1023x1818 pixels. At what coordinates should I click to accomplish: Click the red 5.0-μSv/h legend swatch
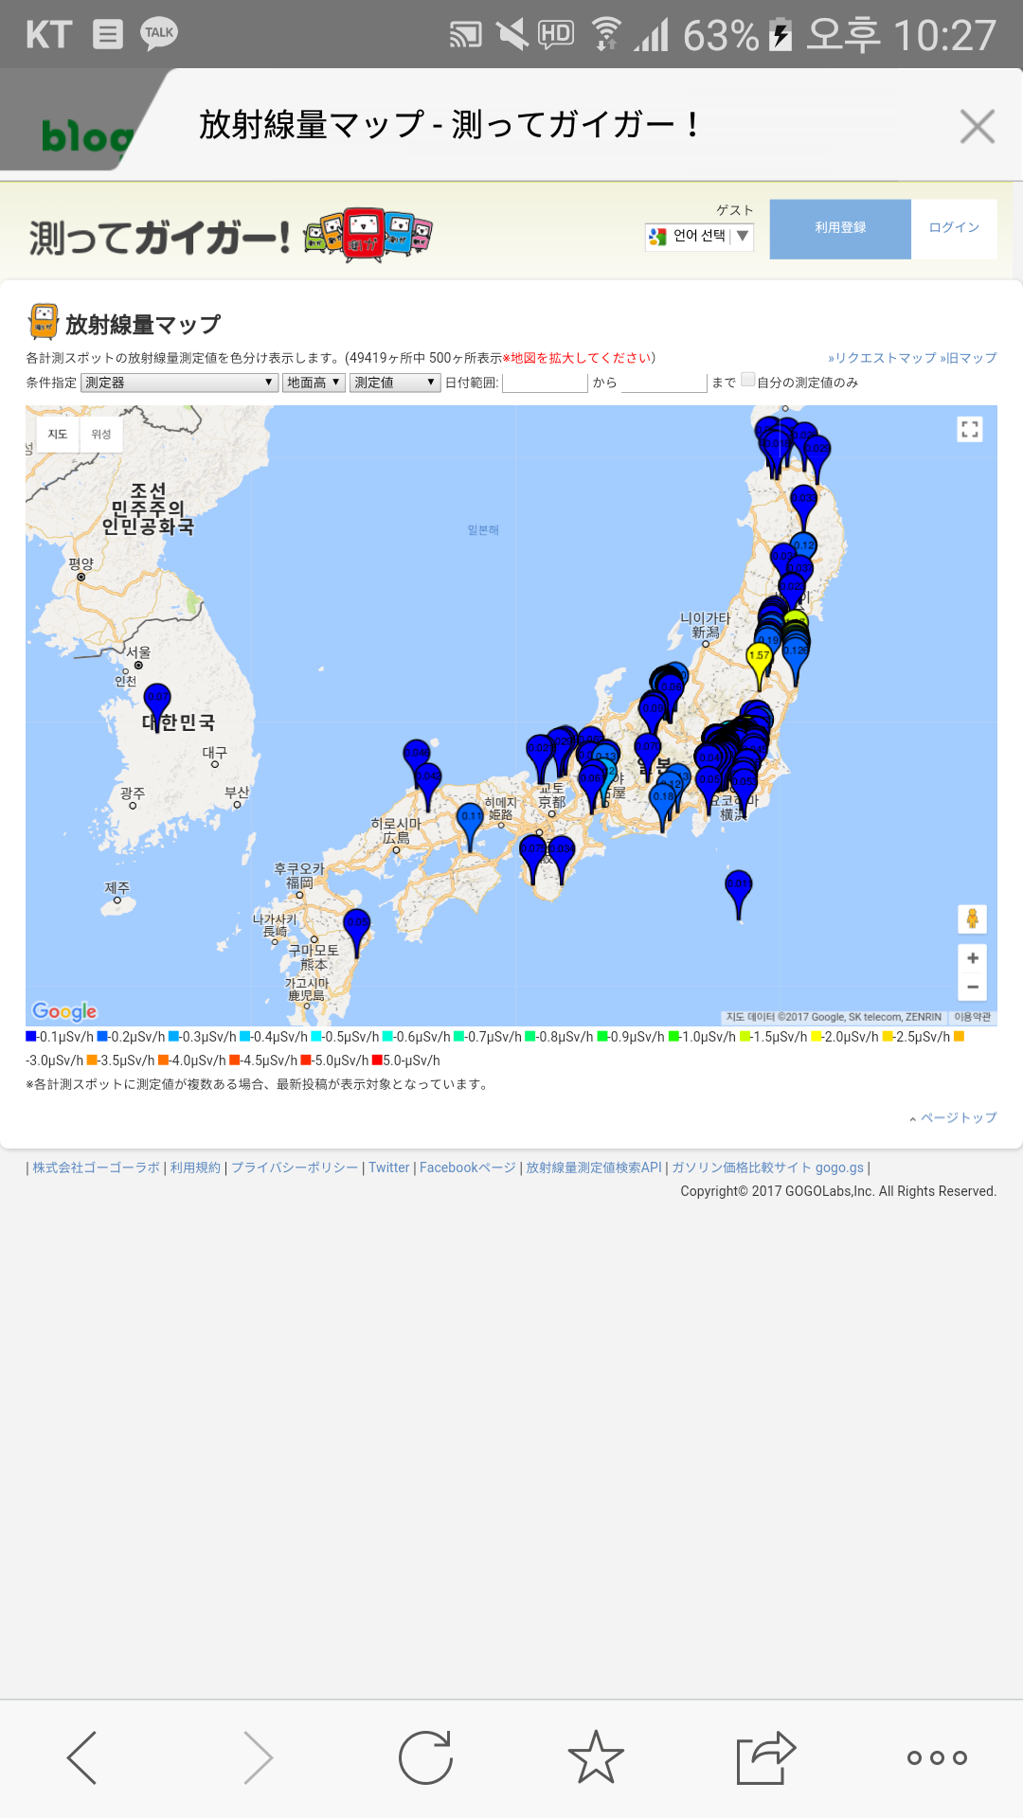pyautogui.click(x=377, y=1060)
